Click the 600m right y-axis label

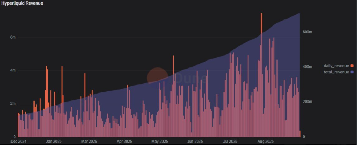[307, 32]
